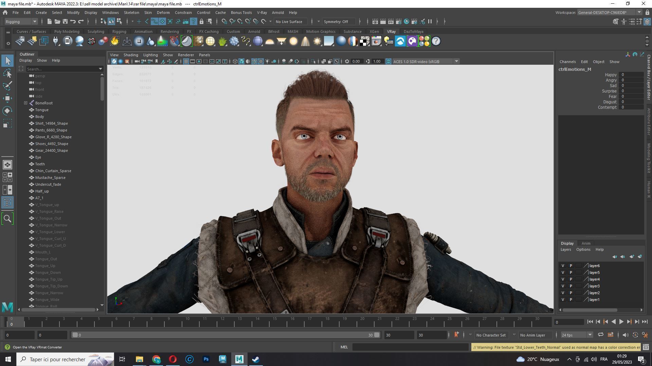Open the ACES view transform dropdown
The width and height of the screenshot is (652, 366).
(x=426, y=61)
